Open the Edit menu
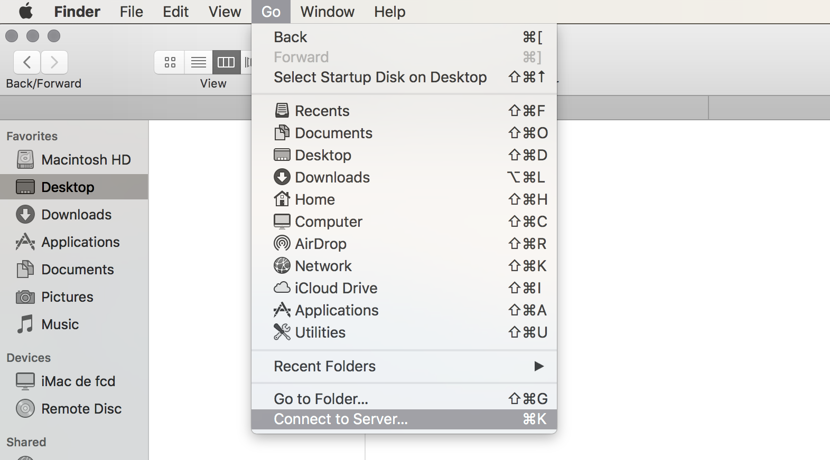This screenshot has width=830, height=460. tap(176, 12)
